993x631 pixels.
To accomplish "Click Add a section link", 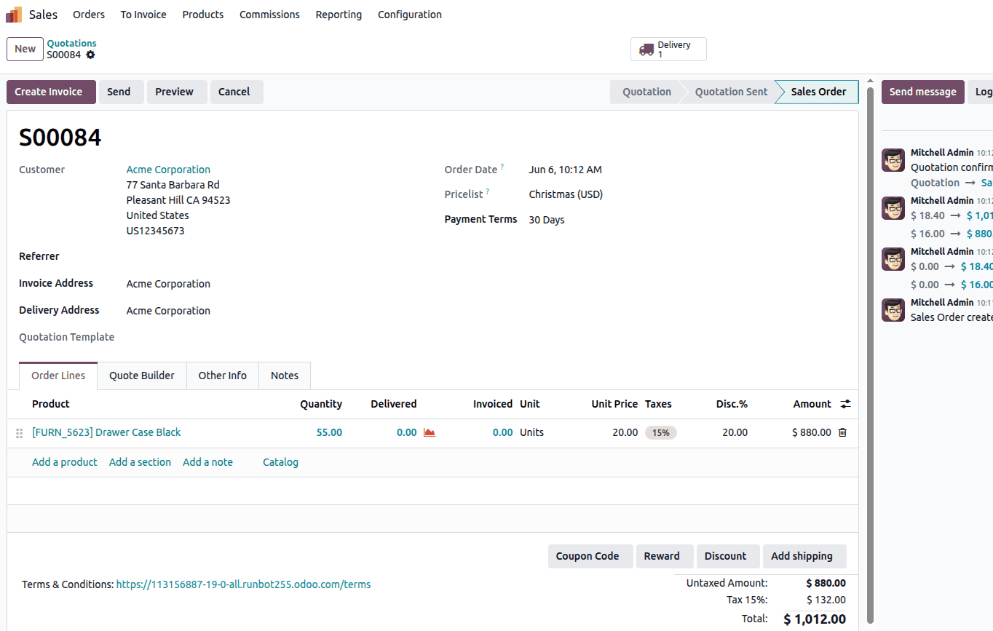I will pos(140,462).
